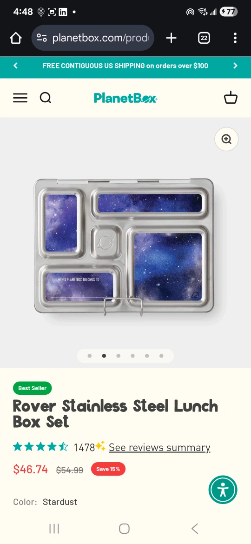Tap the PlanetBox logo
Viewport: 251px width, 544px height.
coord(125,98)
